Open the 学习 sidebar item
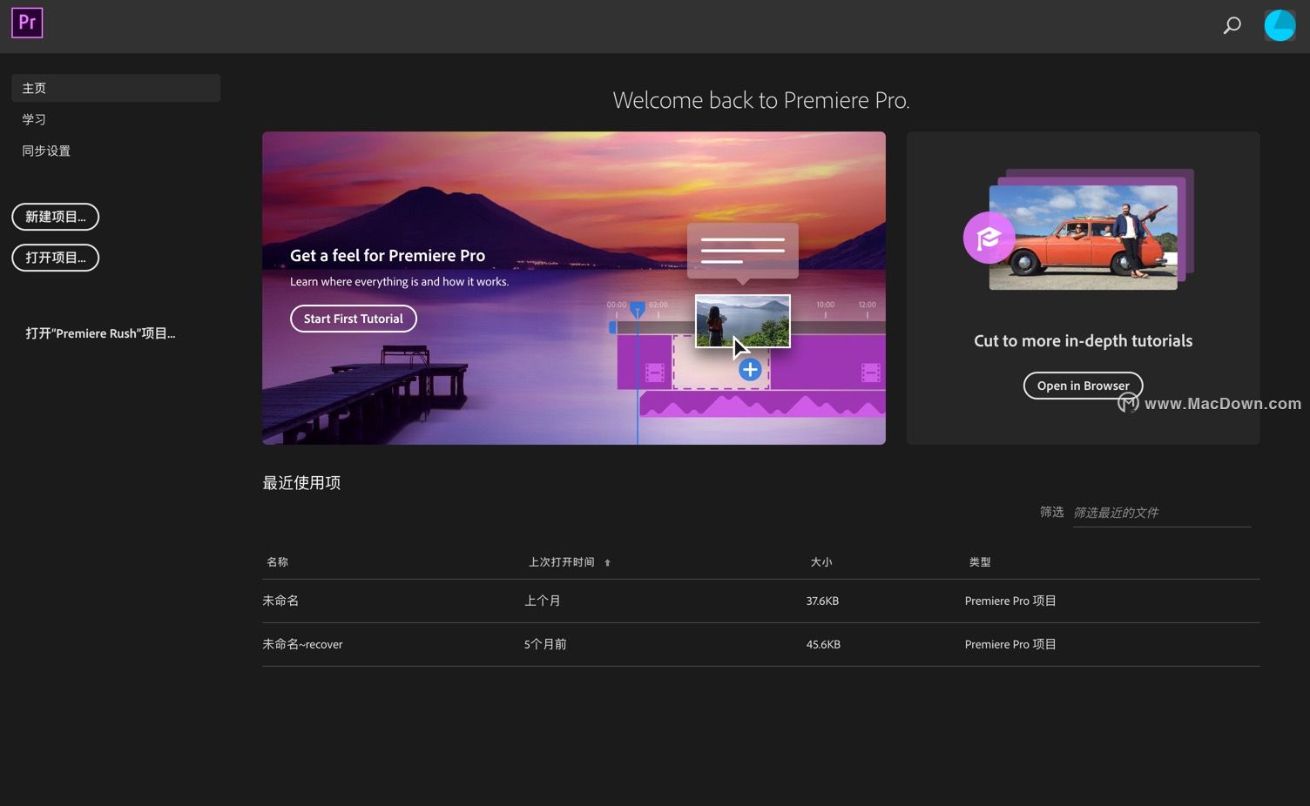This screenshot has width=1310, height=806. pos(34,119)
